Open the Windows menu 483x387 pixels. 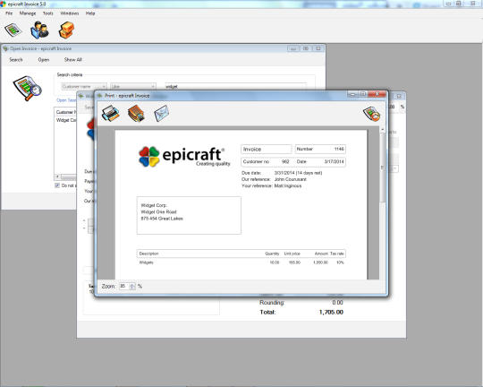point(70,13)
